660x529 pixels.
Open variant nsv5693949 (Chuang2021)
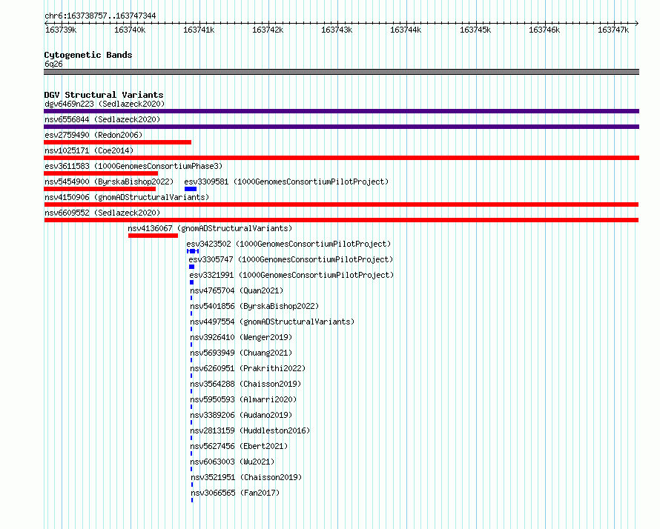click(x=241, y=353)
